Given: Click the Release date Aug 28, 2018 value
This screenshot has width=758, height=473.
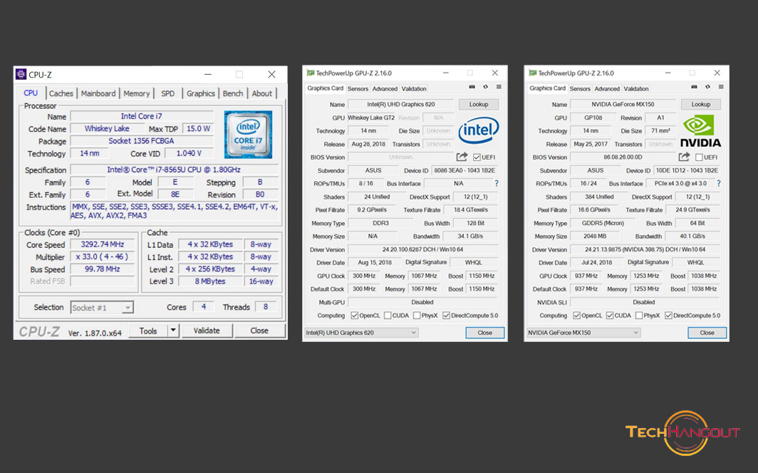Looking at the screenshot, I should [x=368, y=144].
